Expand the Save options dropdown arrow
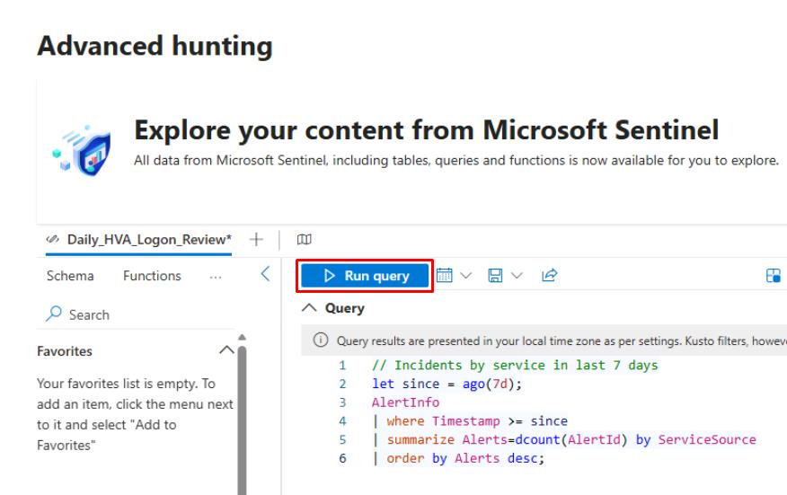 [514, 276]
